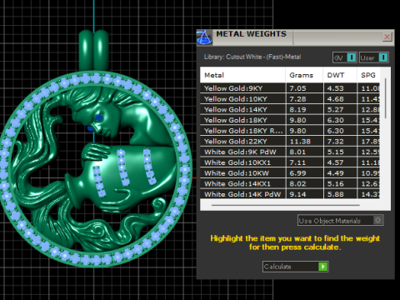Select the Yellow Gold:18KY R... row

[x=290, y=131]
